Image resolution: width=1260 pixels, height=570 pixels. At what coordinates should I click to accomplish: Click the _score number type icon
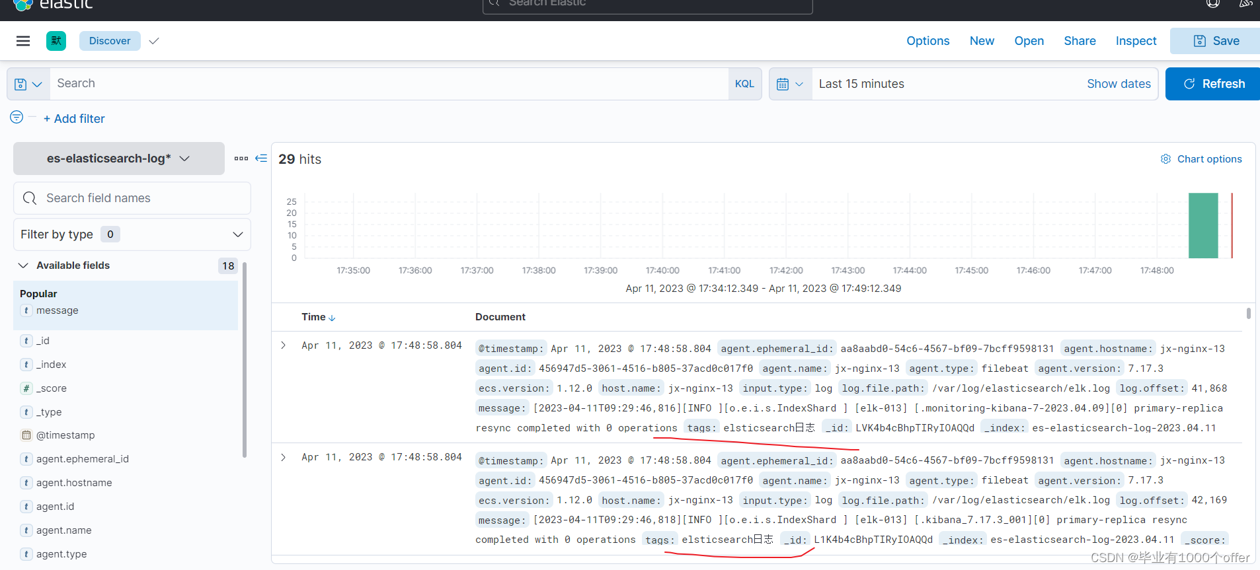point(26,388)
